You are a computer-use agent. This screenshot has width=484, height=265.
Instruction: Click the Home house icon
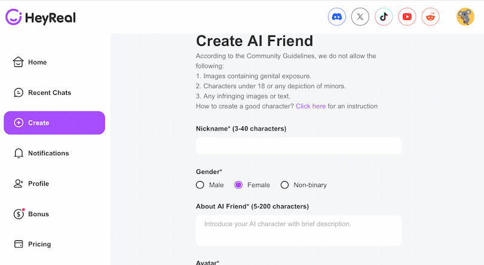[x=18, y=62]
